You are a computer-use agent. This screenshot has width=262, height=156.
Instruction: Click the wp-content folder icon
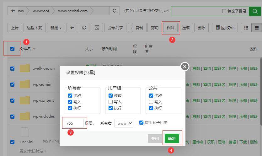coord(25,100)
